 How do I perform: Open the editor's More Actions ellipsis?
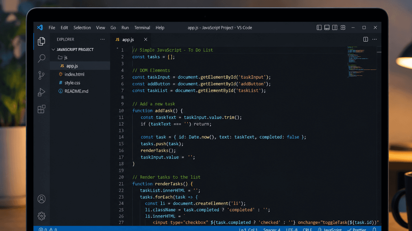point(374,39)
